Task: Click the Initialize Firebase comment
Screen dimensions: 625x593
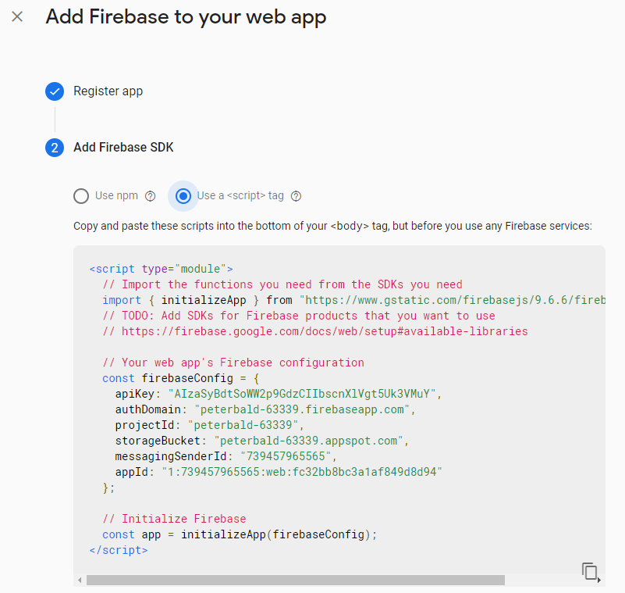Action: pyautogui.click(x=174, y=519)
